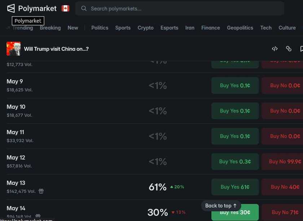
Task: Focus the Search polymarkets field
Action: [180, 9]
